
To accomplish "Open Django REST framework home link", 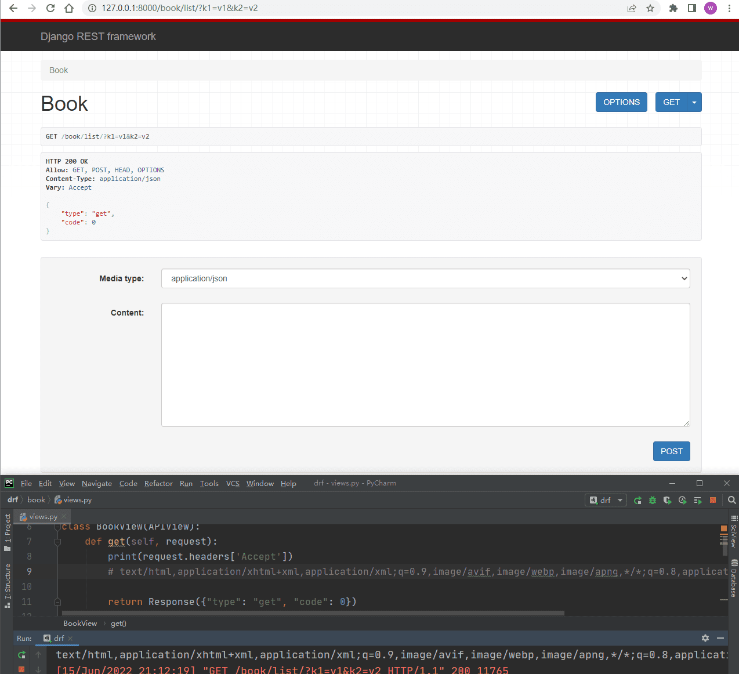I will (98, 37).
